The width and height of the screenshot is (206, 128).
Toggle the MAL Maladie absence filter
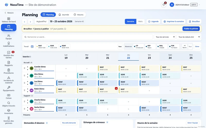[162, 47]
